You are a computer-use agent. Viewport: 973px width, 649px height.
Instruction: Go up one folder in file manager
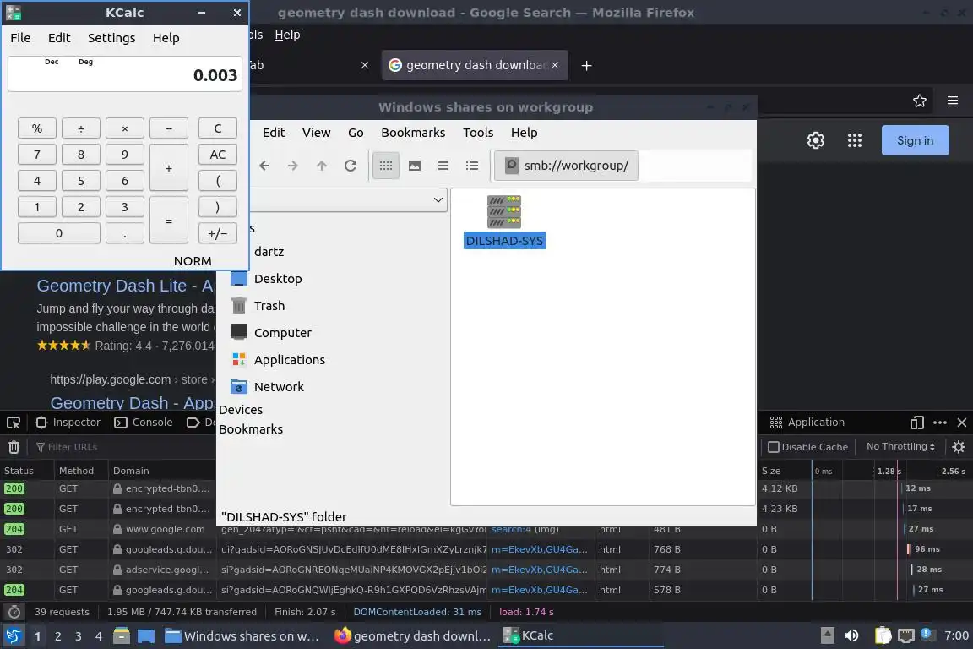point(322,166)
